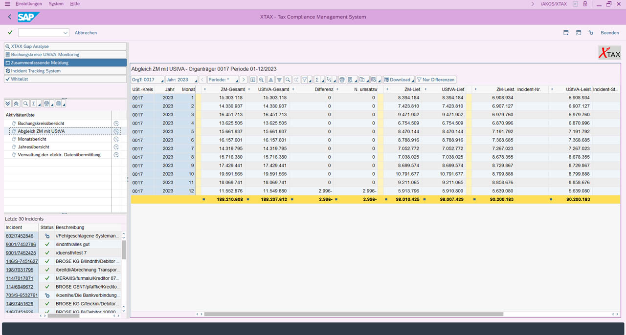Click the sum icon in activity toolbar
The height and width of the screenshot is (335, 626).
[34, 104]
